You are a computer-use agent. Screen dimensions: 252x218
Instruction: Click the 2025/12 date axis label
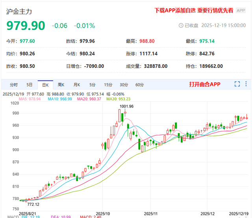(x=208, y=214)
